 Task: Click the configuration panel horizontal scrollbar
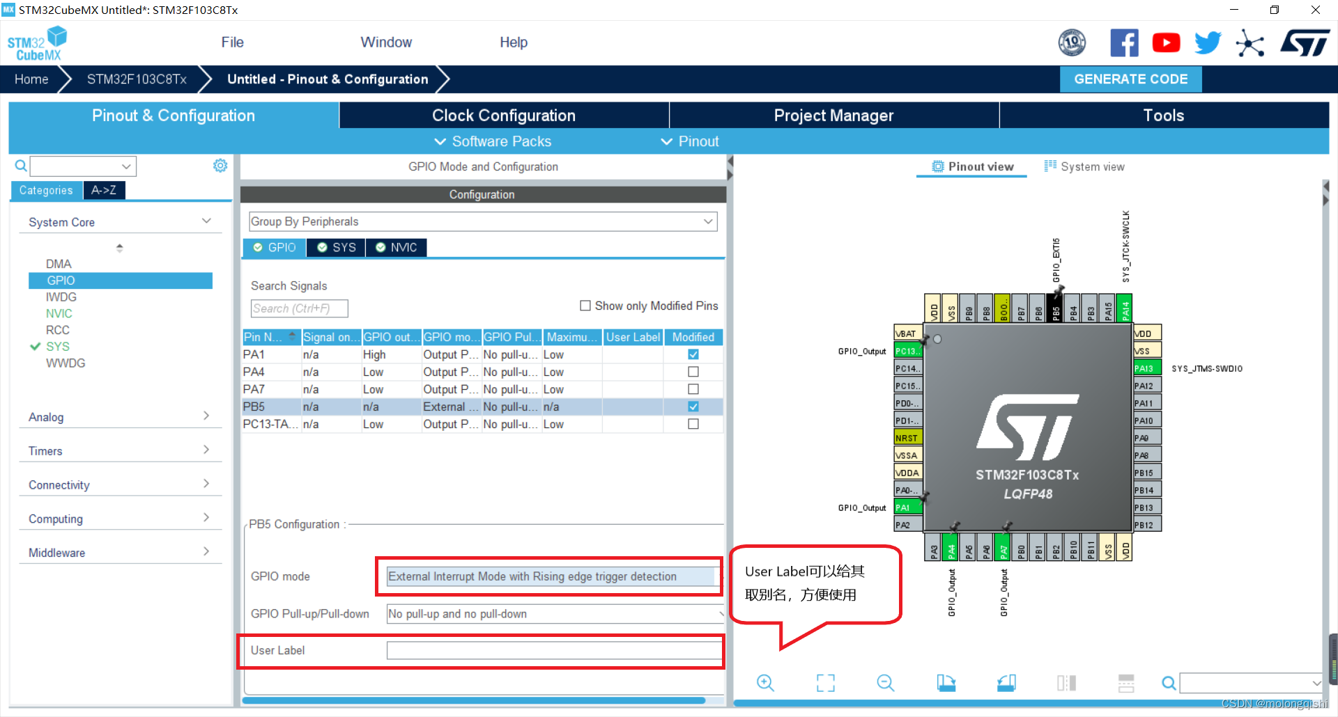click(474, 700)
